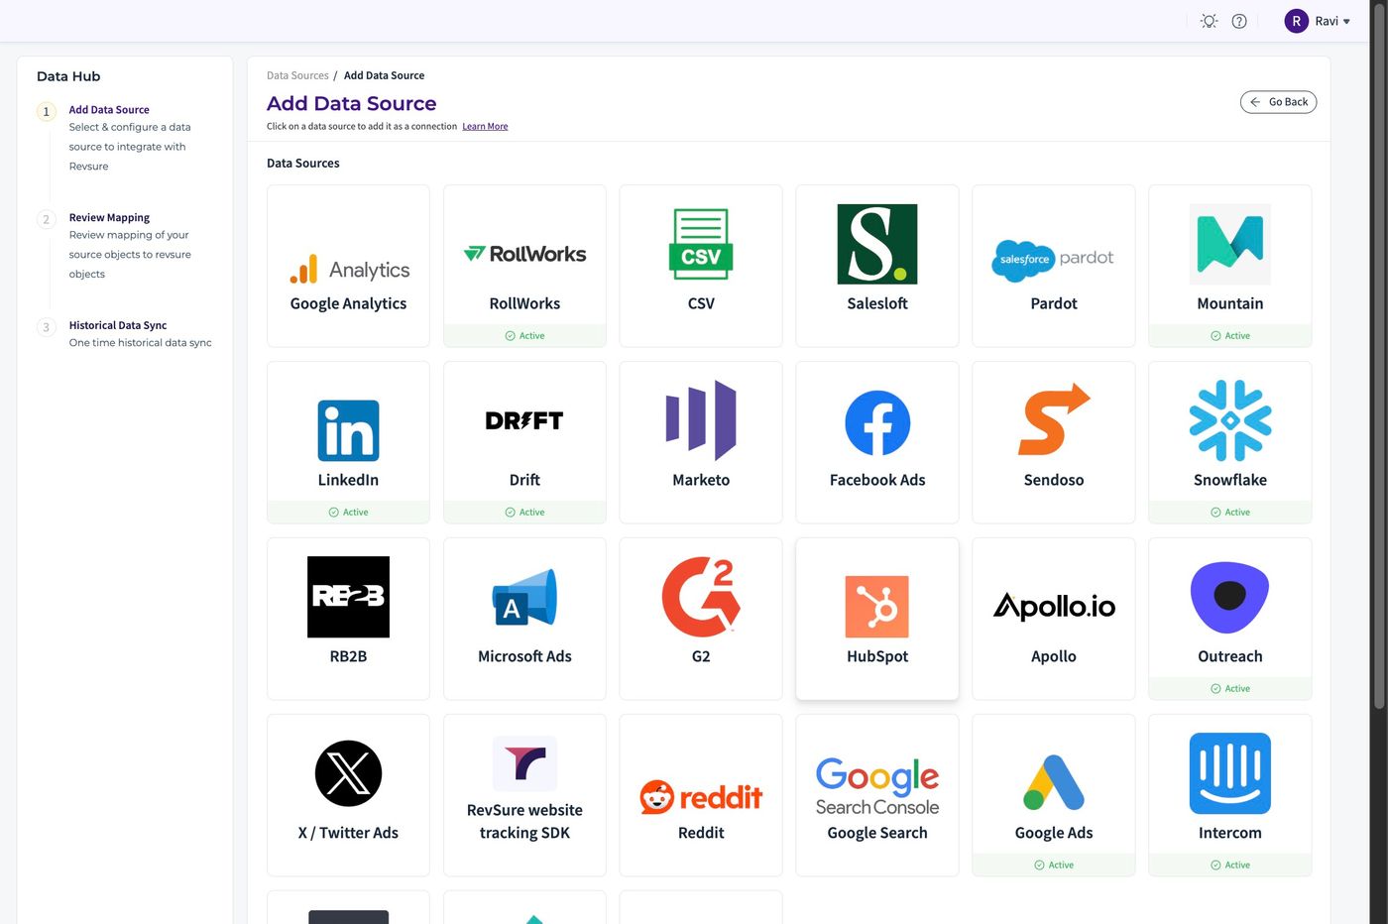Choose the Microsoft Ads megaphone icon
This screenshot has height=924, width=1388.
(x=524, y=597)
